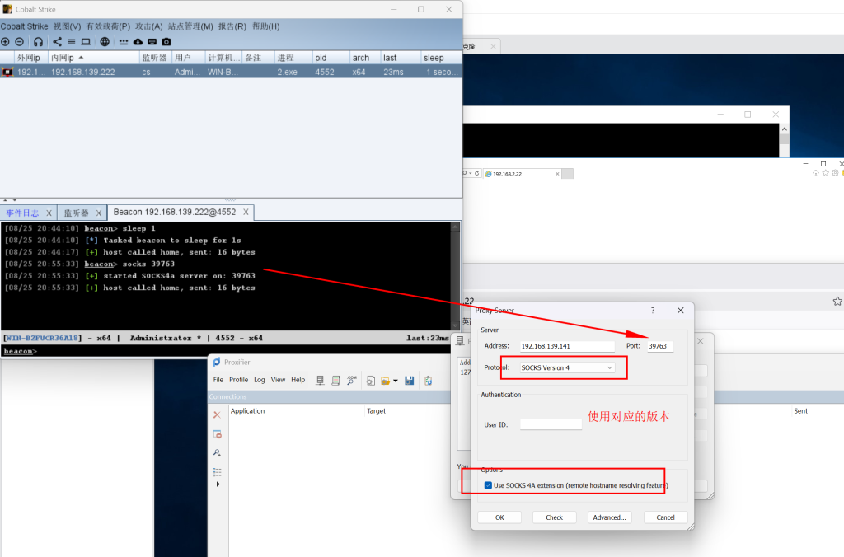
Task: Click Cancel in the Proxy Server dialog
Action: (665, 517)
